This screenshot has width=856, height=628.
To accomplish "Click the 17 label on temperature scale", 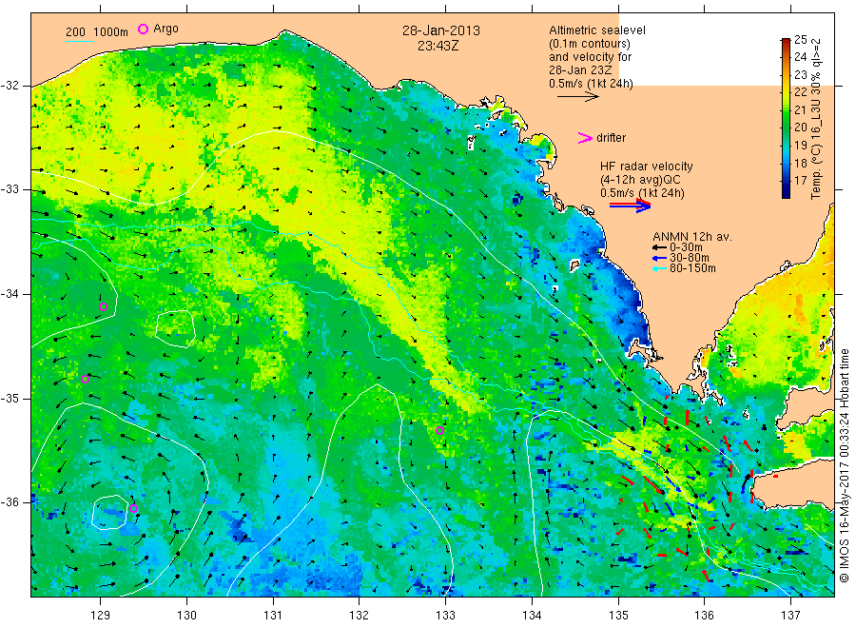I will tap(800, 180).
